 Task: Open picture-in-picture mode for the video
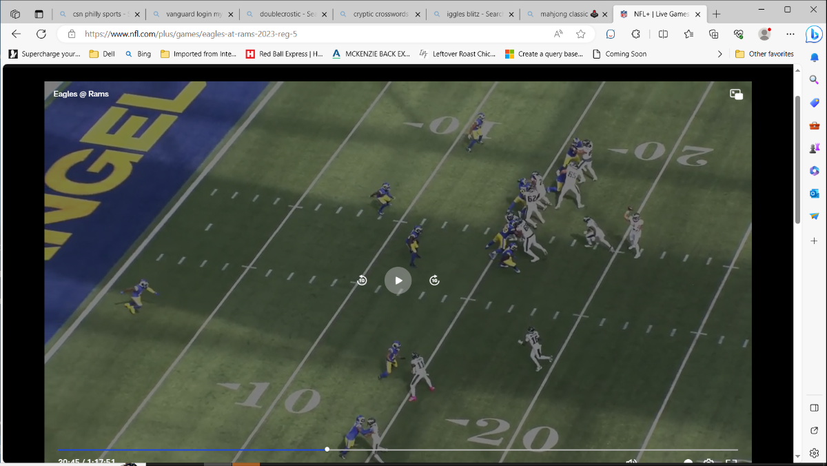click(x=736, y=95)
